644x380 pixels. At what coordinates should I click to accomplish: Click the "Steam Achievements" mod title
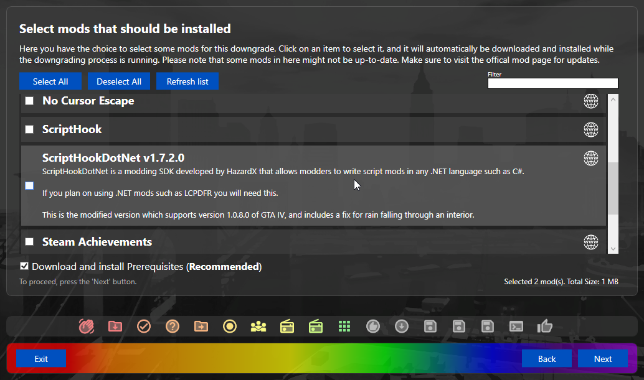[97, 242]
